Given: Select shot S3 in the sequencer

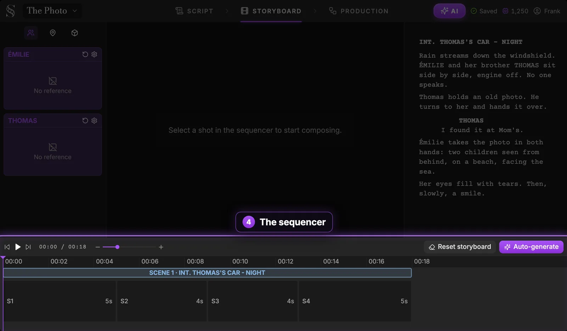Looking at the screenshot, I should coord(253,301).
